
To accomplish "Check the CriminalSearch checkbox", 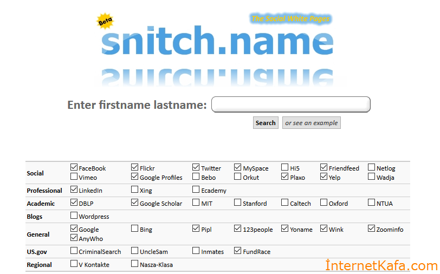I will (x=74, y=251).
